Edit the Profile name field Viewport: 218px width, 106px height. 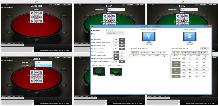(115, 30)
